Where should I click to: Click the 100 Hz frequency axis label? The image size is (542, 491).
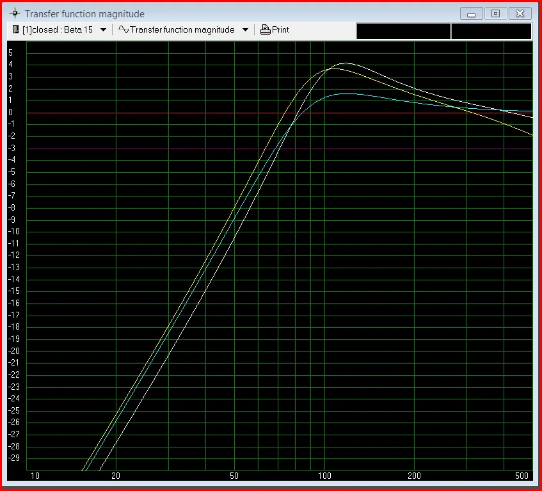tap(325, 476)
